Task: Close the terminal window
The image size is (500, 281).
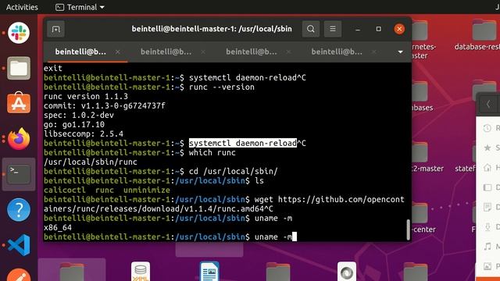Action: (399, 29)
